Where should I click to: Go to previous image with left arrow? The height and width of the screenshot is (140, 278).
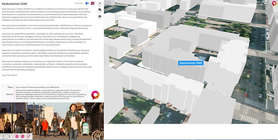point(3,136)
